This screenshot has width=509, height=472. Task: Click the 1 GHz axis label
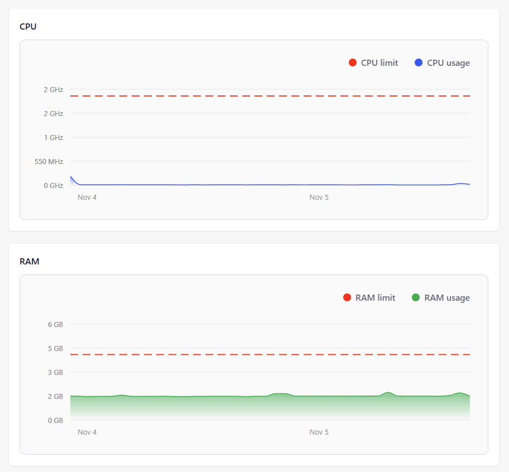point(54,138)
